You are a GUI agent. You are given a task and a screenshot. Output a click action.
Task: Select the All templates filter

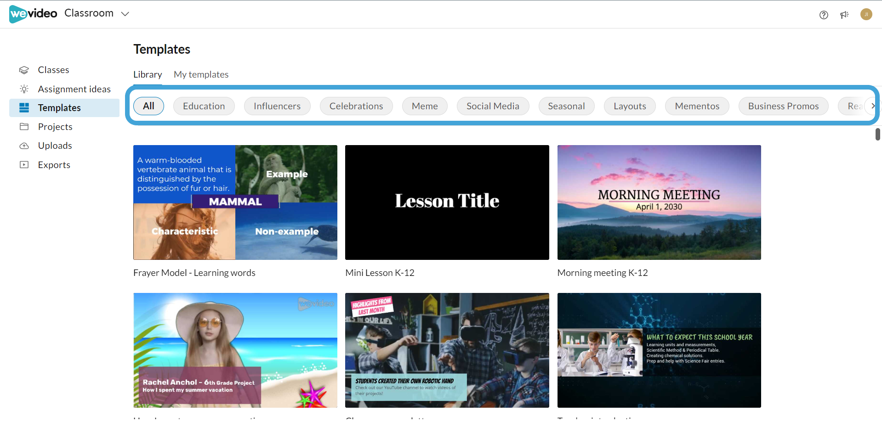[x=148, y=106]
